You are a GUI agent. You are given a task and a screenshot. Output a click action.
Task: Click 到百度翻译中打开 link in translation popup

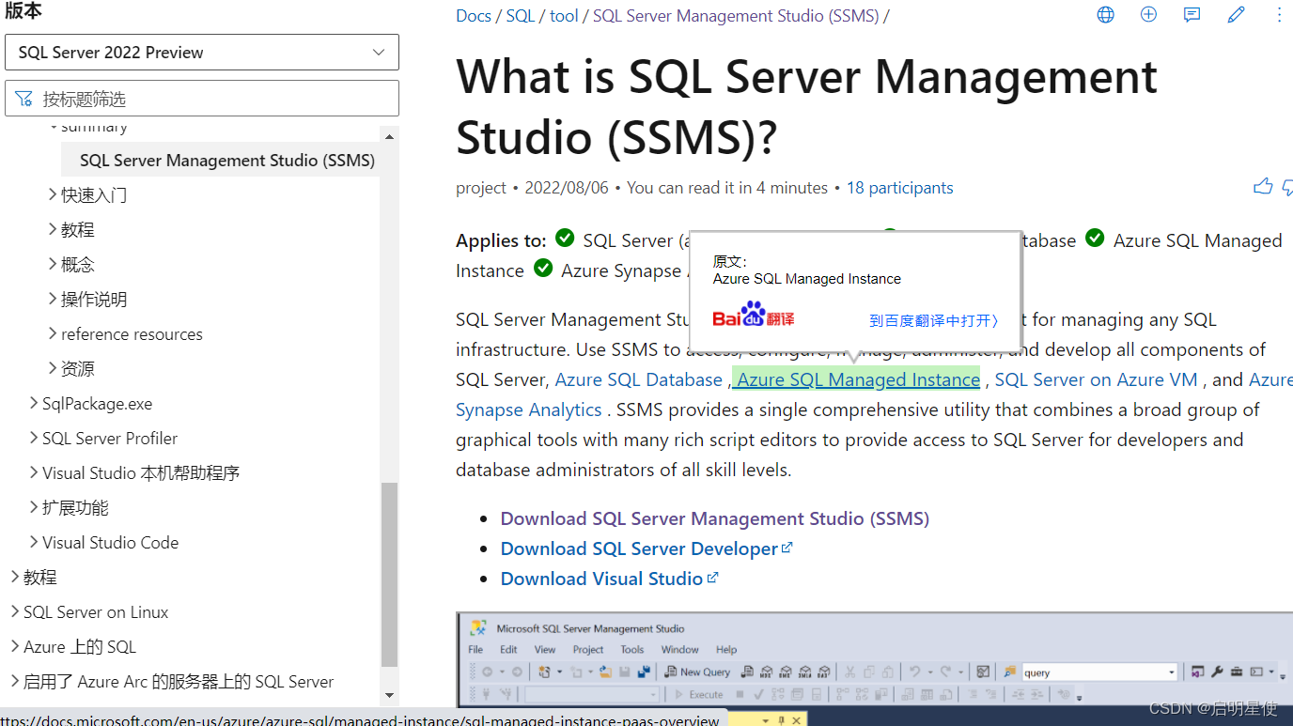tap(933, 320)
